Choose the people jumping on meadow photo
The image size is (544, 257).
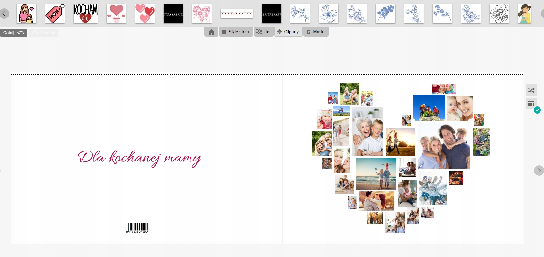coord(341,111)
